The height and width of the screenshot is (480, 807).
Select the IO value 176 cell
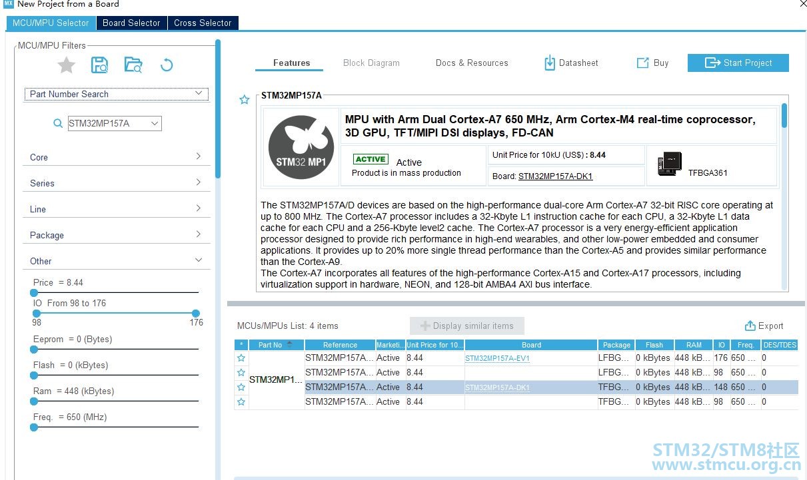pos(721,358)
